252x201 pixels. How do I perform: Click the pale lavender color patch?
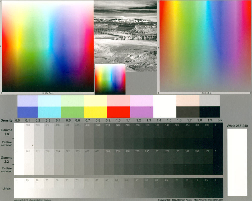point(27,101)
